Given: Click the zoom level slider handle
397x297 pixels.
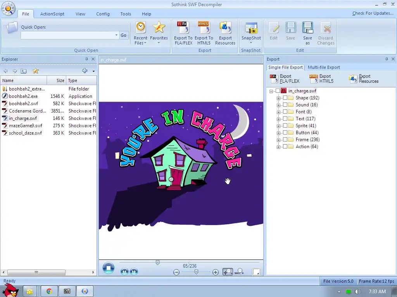Looking at the screenshot, I should click(196, 272).
